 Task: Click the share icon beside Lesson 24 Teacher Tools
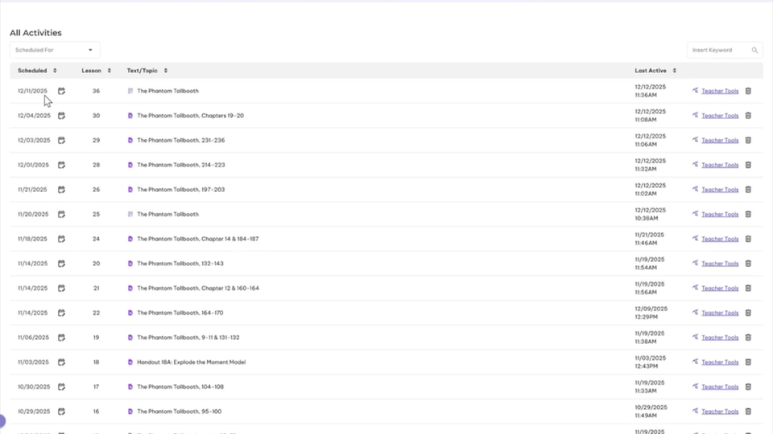(x=695, y=239)
